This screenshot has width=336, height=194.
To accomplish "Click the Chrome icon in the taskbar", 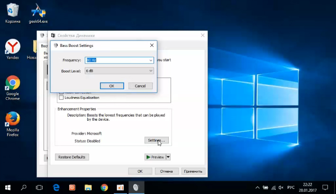I will click(x=104, y=187).
